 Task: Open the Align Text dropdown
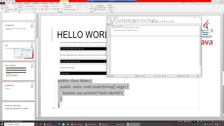point(68,8)
